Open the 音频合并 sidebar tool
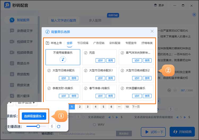 [20, 63]
